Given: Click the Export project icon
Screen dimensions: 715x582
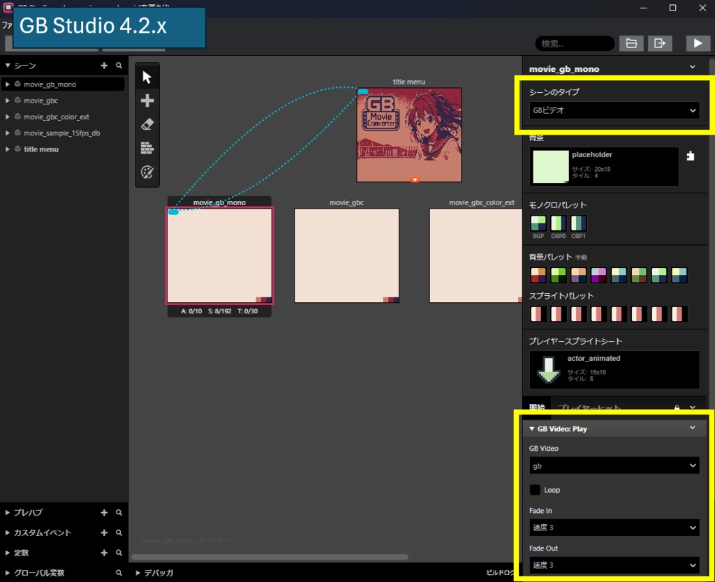Looking at the screenshot, I should pos(660,43).
